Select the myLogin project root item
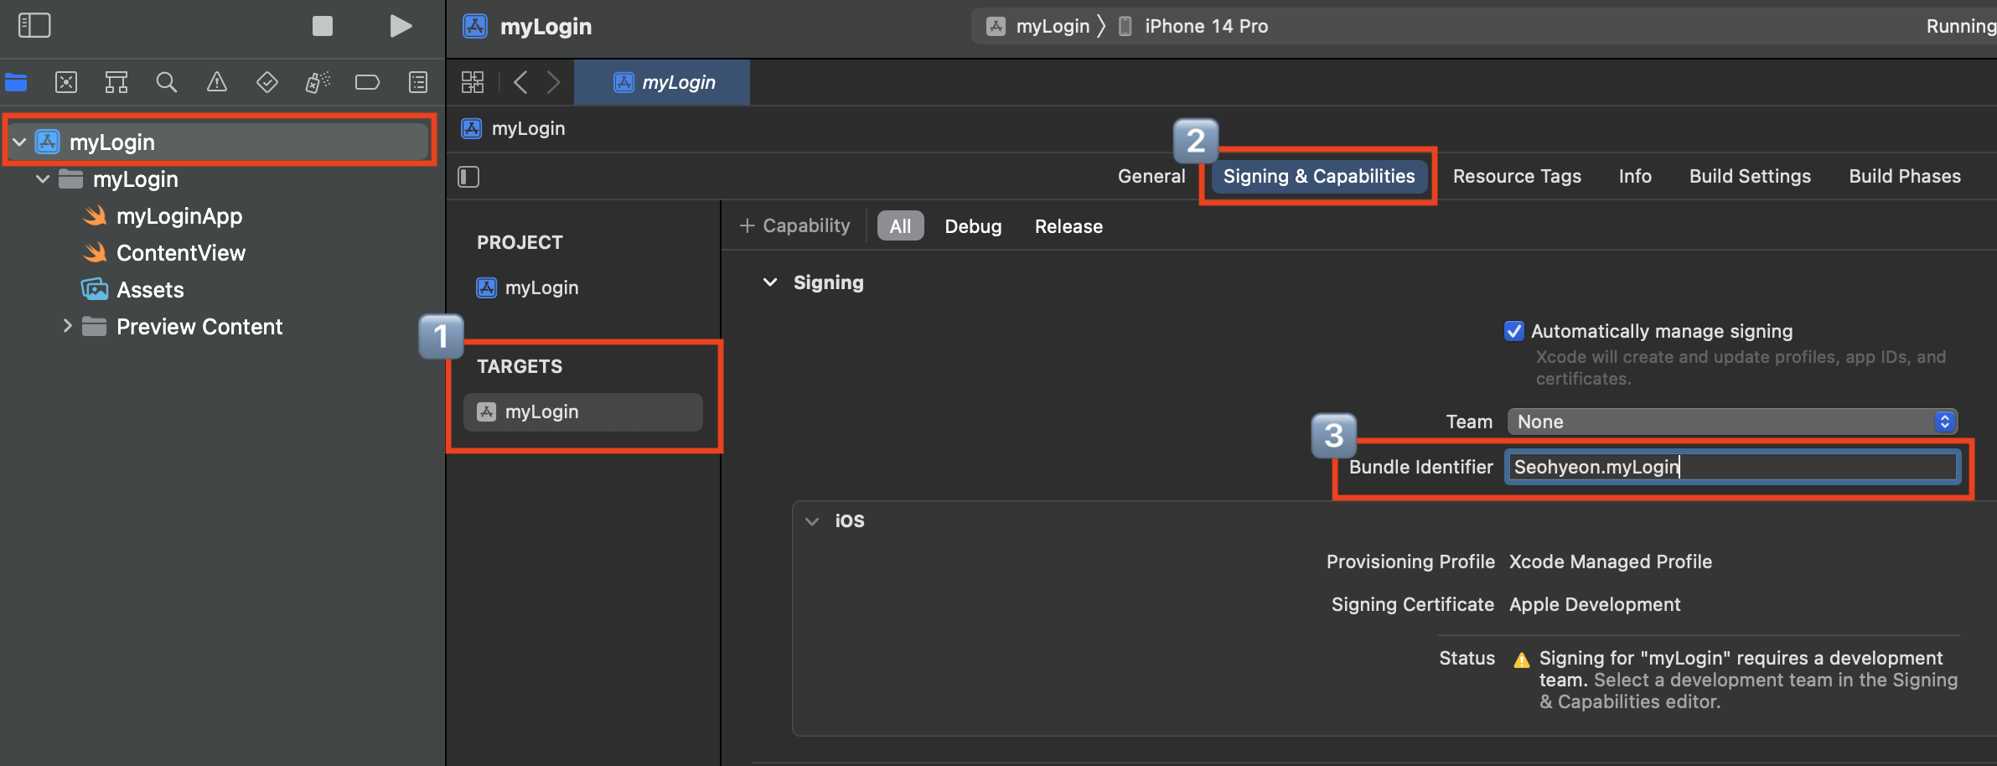The height and width of the screenshot is (766, 1997). (x=218, y=142)
